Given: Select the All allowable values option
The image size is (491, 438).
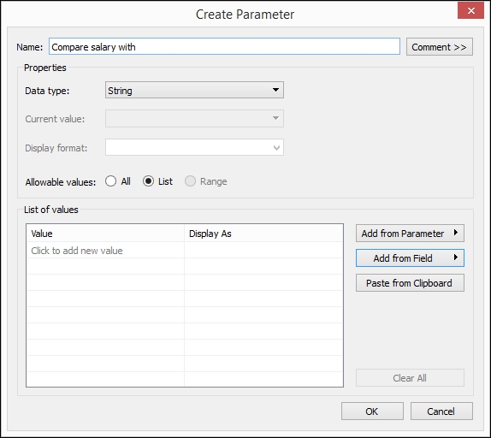Looking at the screenshot, I should tap(111, 181).
